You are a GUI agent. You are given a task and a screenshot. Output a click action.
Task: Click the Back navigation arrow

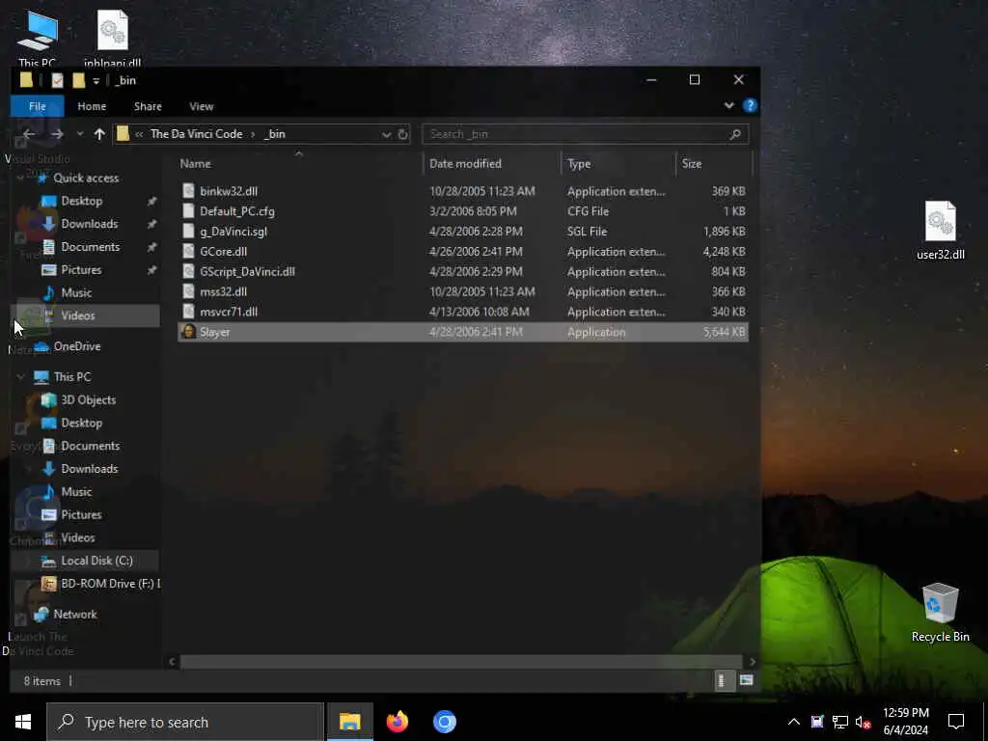(x=29, y=134)
